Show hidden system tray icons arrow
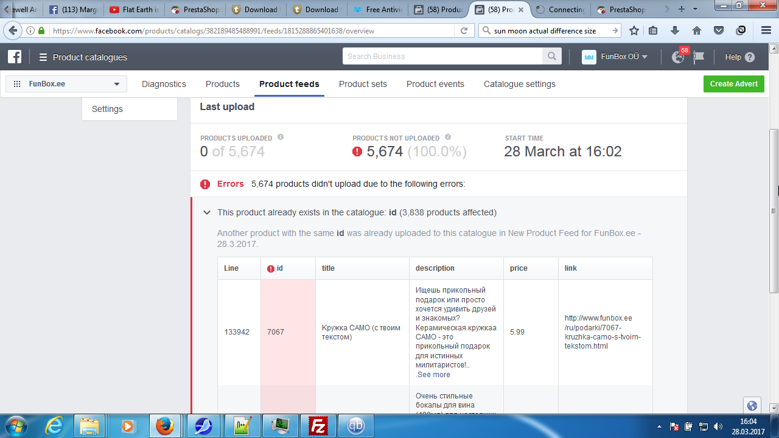Screen dimensions: 779x438 660,426
